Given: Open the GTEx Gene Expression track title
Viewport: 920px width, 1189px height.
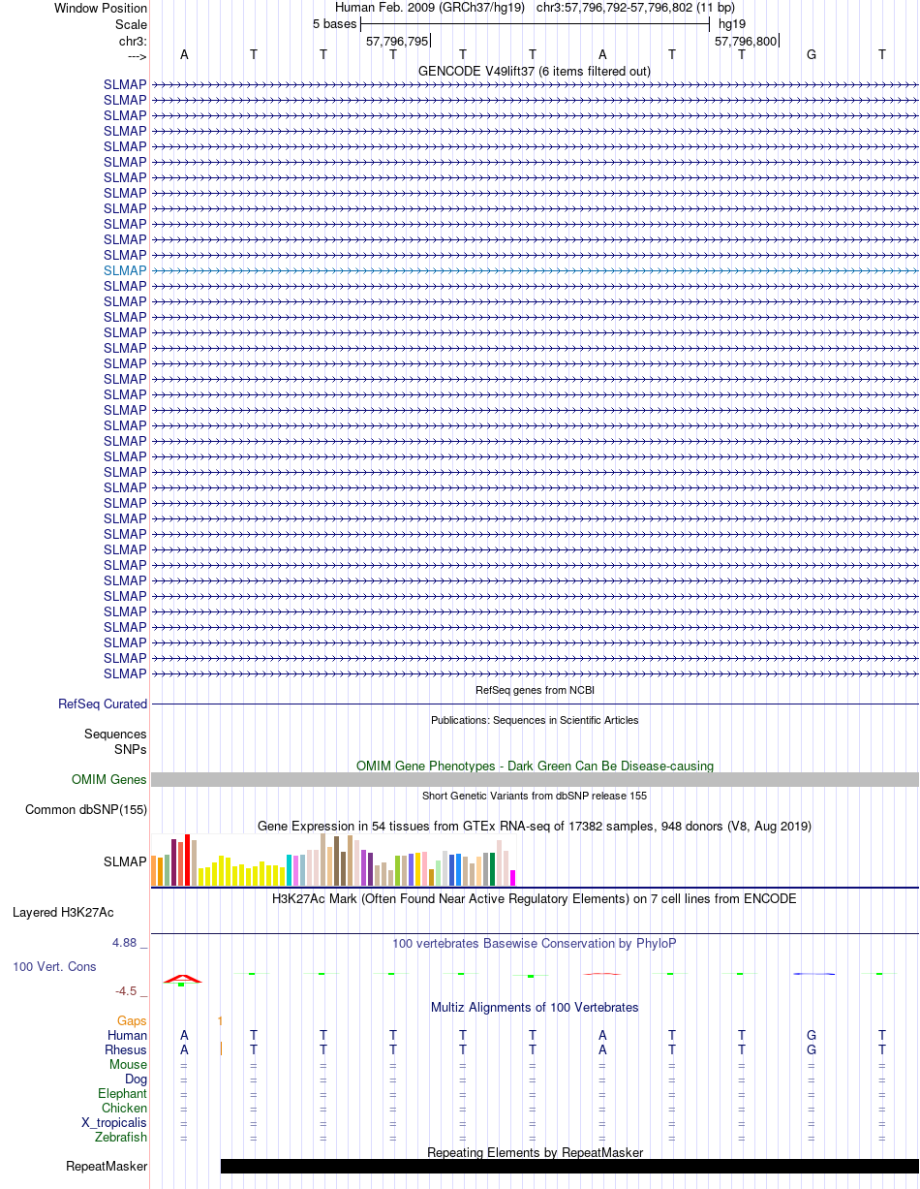Looking at the screenshot, I should 535,826.
